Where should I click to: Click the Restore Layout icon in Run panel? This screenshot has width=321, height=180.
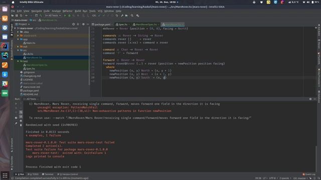(x=16, y=118)
